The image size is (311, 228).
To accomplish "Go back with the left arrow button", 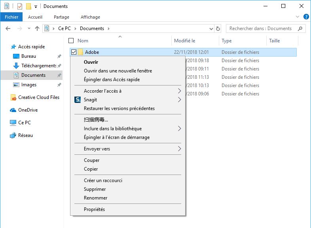I will (8, 28).
